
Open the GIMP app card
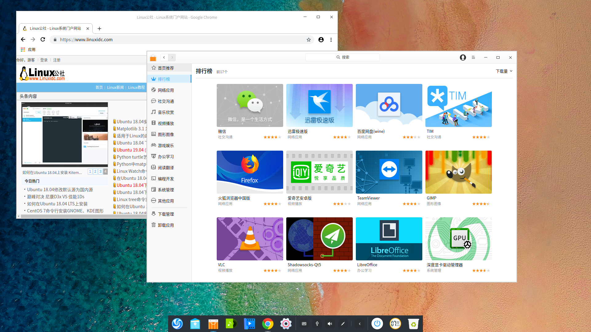[x=458, y=178]
